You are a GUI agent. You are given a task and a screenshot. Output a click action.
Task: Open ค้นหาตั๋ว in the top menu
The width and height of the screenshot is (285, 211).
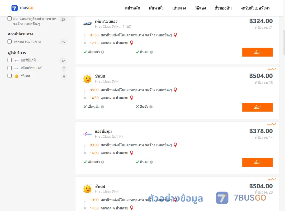tap(156, 8)
